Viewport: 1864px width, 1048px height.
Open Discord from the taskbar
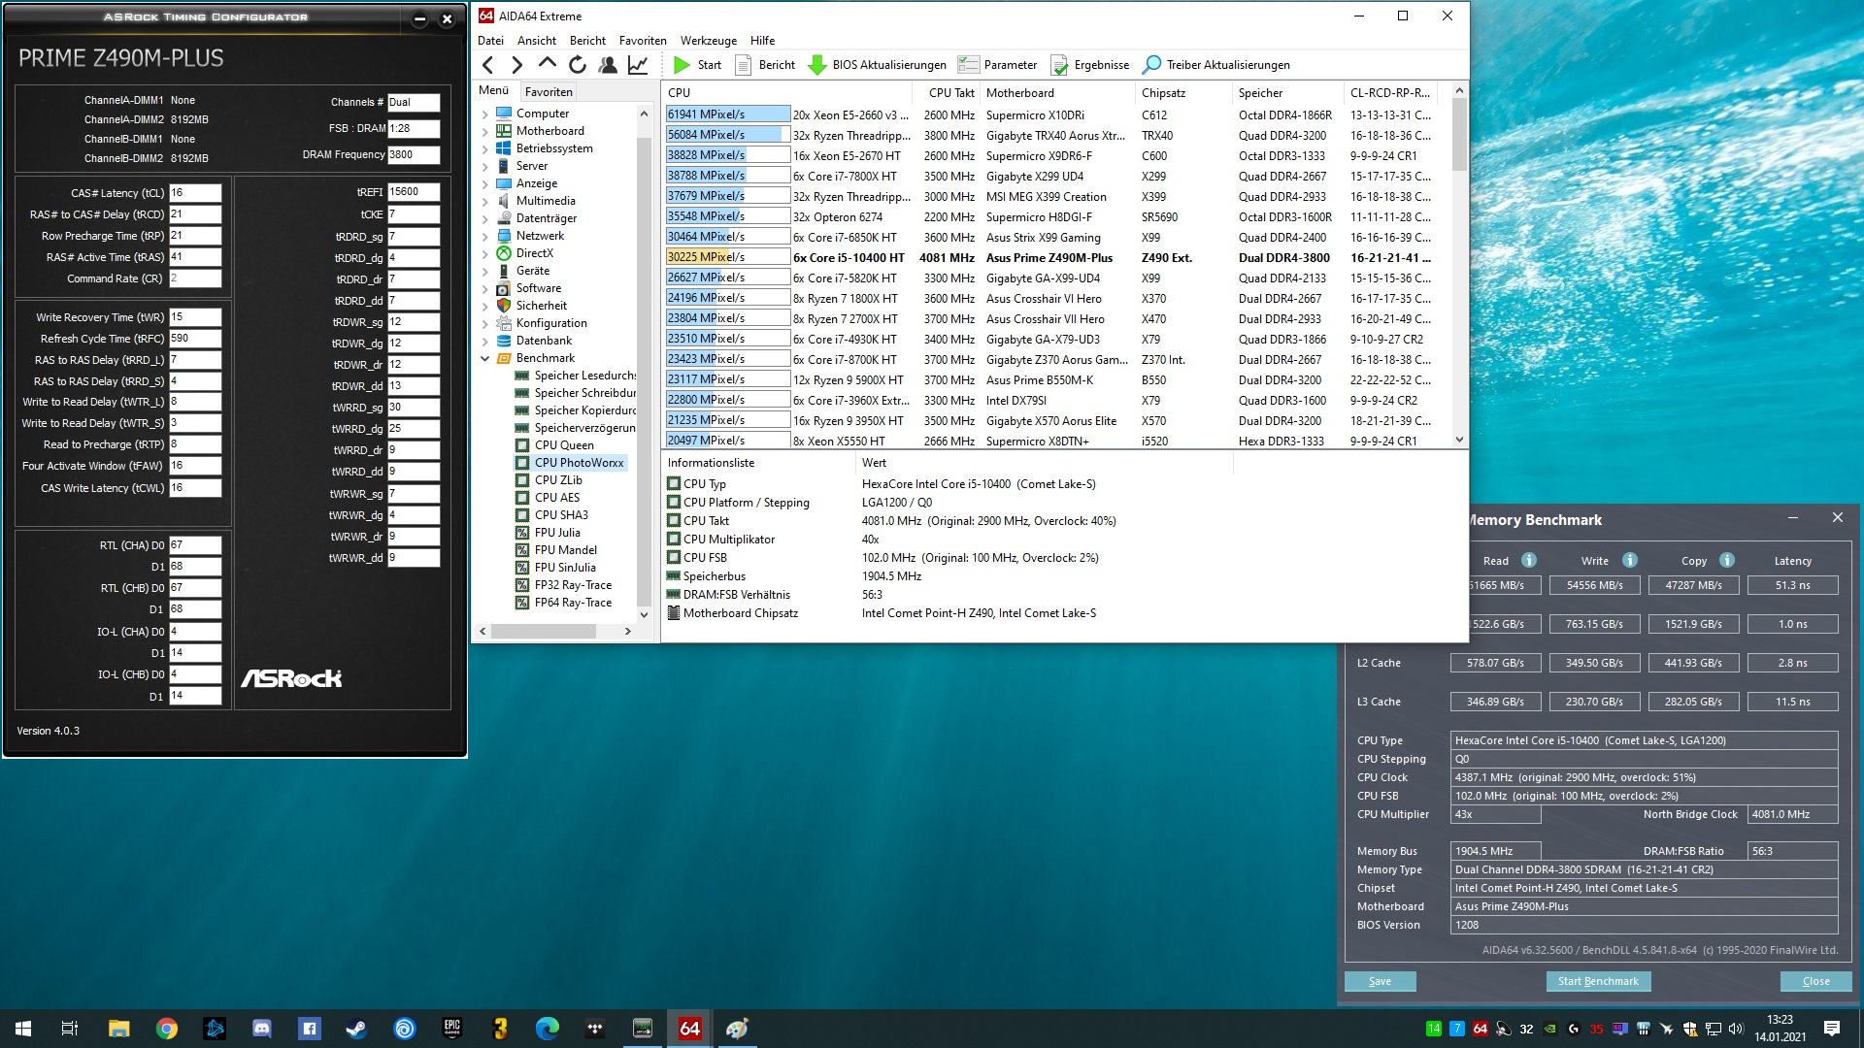(262, 1029)
